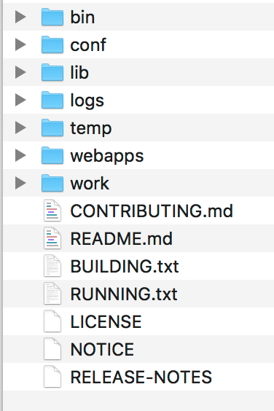Click the bin folder icon
Viewport: 274px width, 411px height.
[52, 17]
